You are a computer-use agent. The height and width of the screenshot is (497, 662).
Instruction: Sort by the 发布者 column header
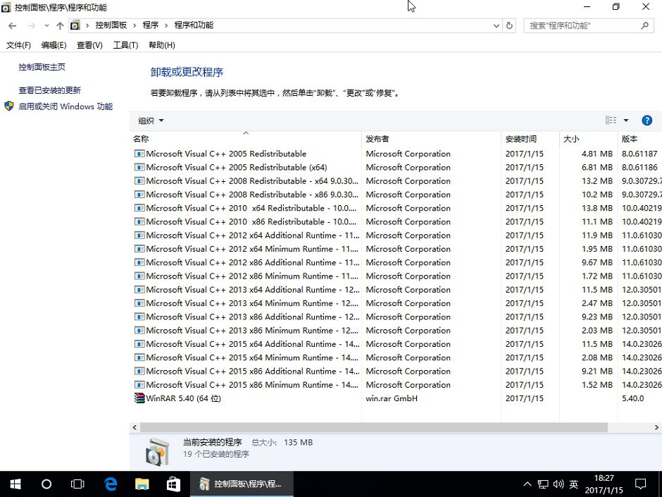point(432,139)
